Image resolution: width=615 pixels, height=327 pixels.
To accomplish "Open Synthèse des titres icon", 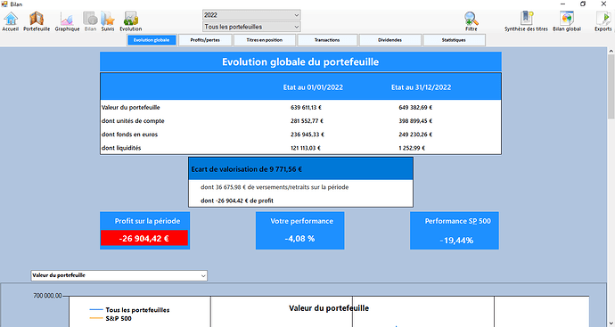I will (526, 21).
